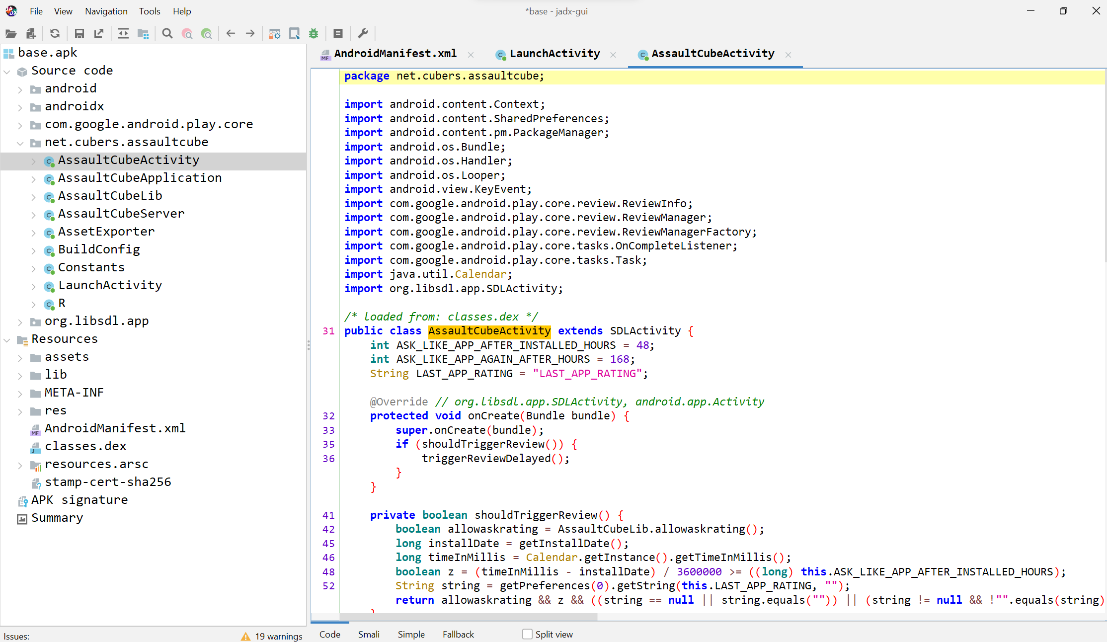Click base.apk root node
Viewport: 1107px width, 642px height.
(x=47, y=53)
